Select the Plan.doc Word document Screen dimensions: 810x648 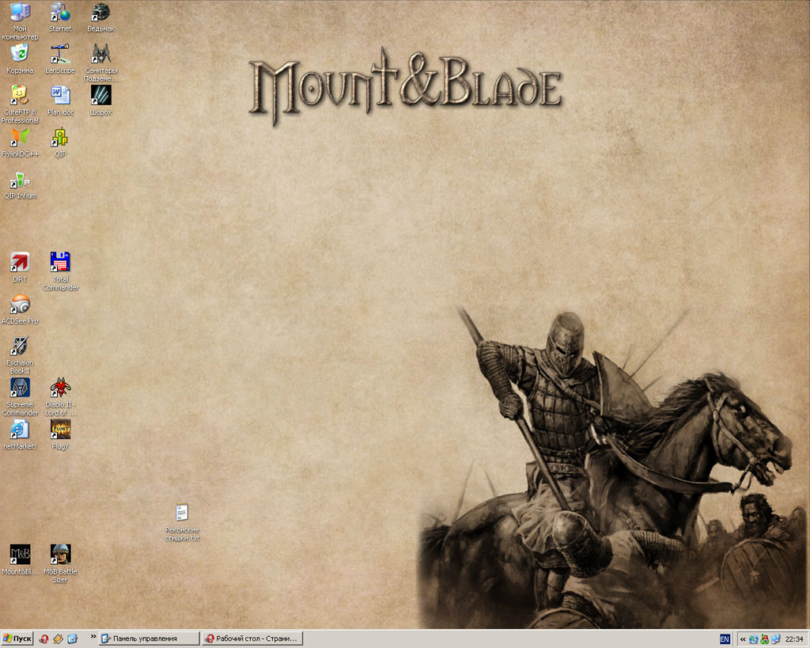[60, 100]
